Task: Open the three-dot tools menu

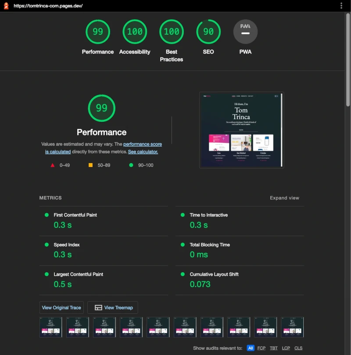Action: (x=341, y=6)
